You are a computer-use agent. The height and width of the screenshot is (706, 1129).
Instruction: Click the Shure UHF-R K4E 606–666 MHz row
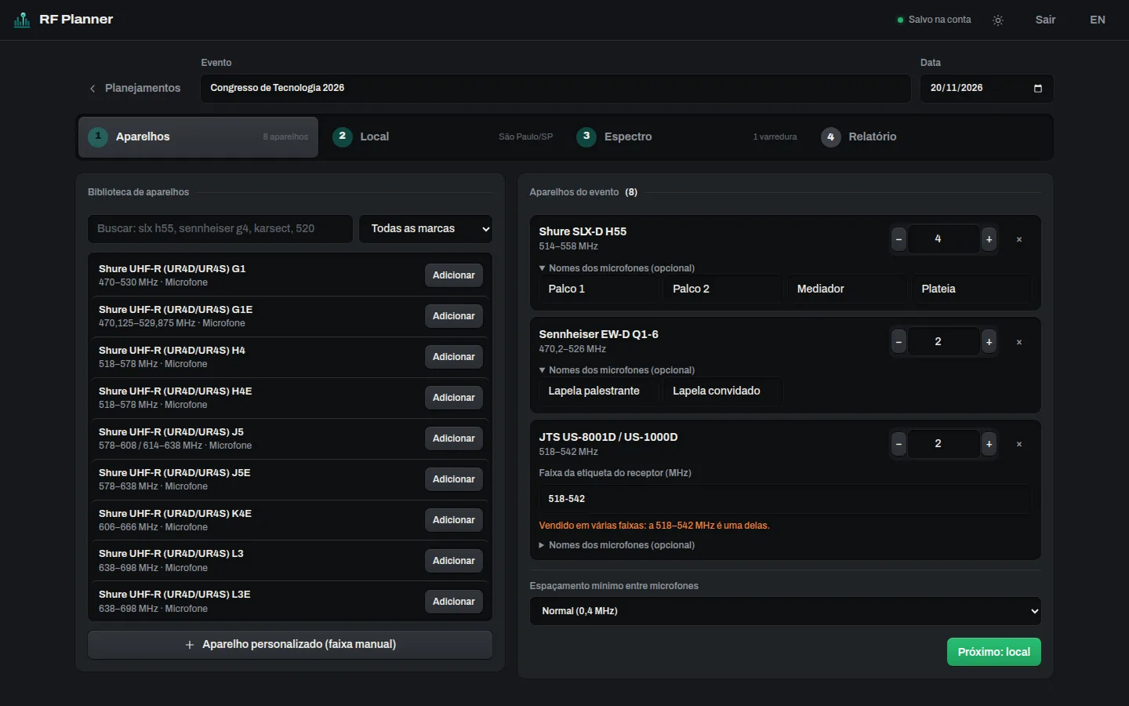[x=290, y=520]
